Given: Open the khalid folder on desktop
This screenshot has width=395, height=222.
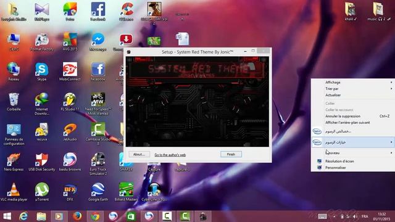Looking at the screenshot, I should coord(350,12).
